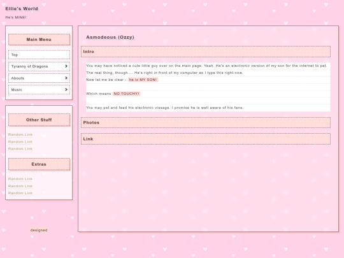344x258 pixels.
Task: Open the Top menu item
Action: coord(39,55)
